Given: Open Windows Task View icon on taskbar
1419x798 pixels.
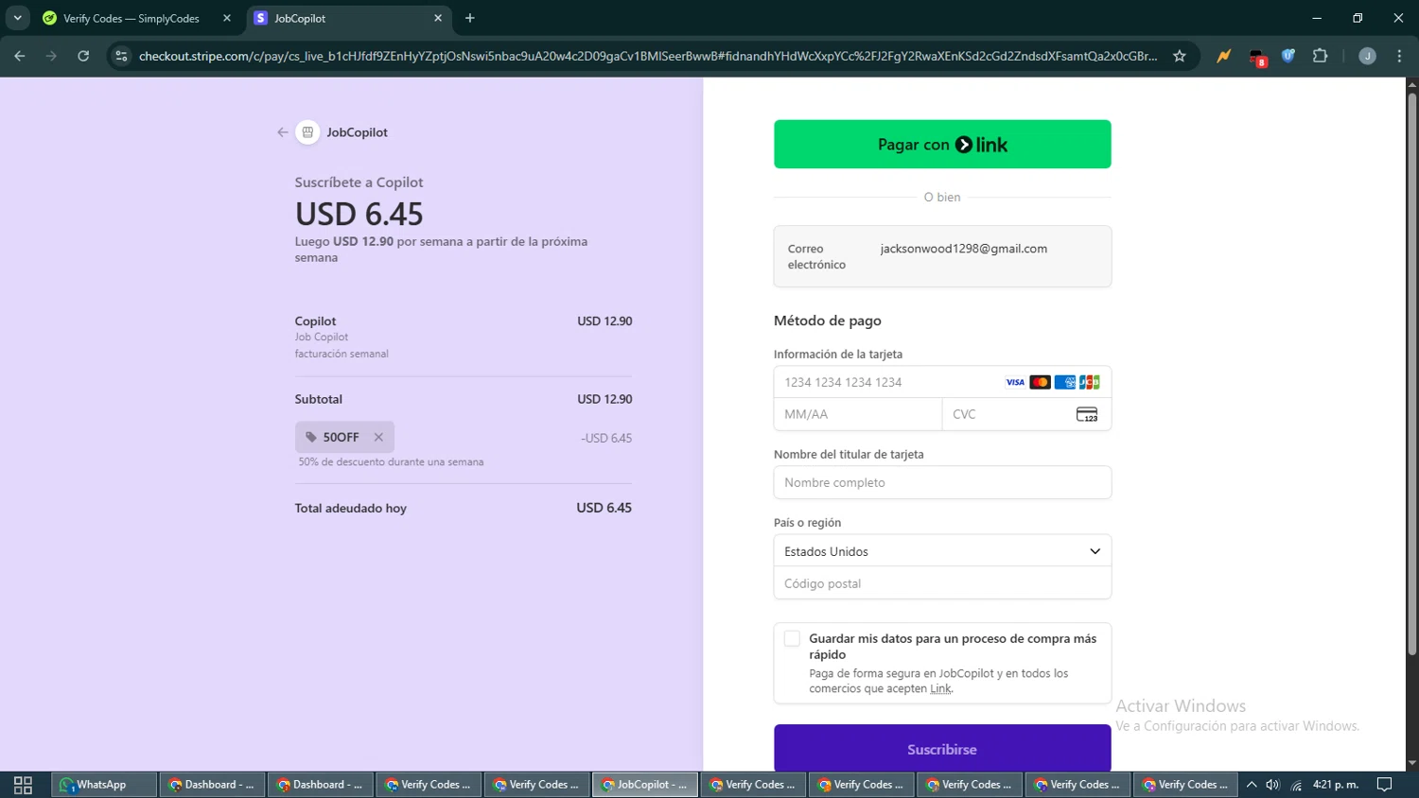Looking at the screenshot, I should point(24,785).
